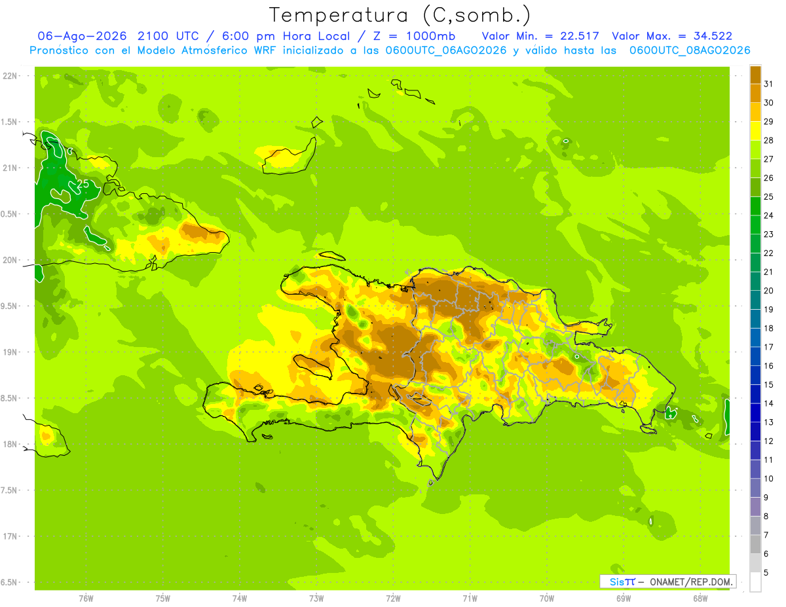Pick the brown color bar segment above 31
The width and height of the screenshot is (786, 607).
(x=755, y=75)
